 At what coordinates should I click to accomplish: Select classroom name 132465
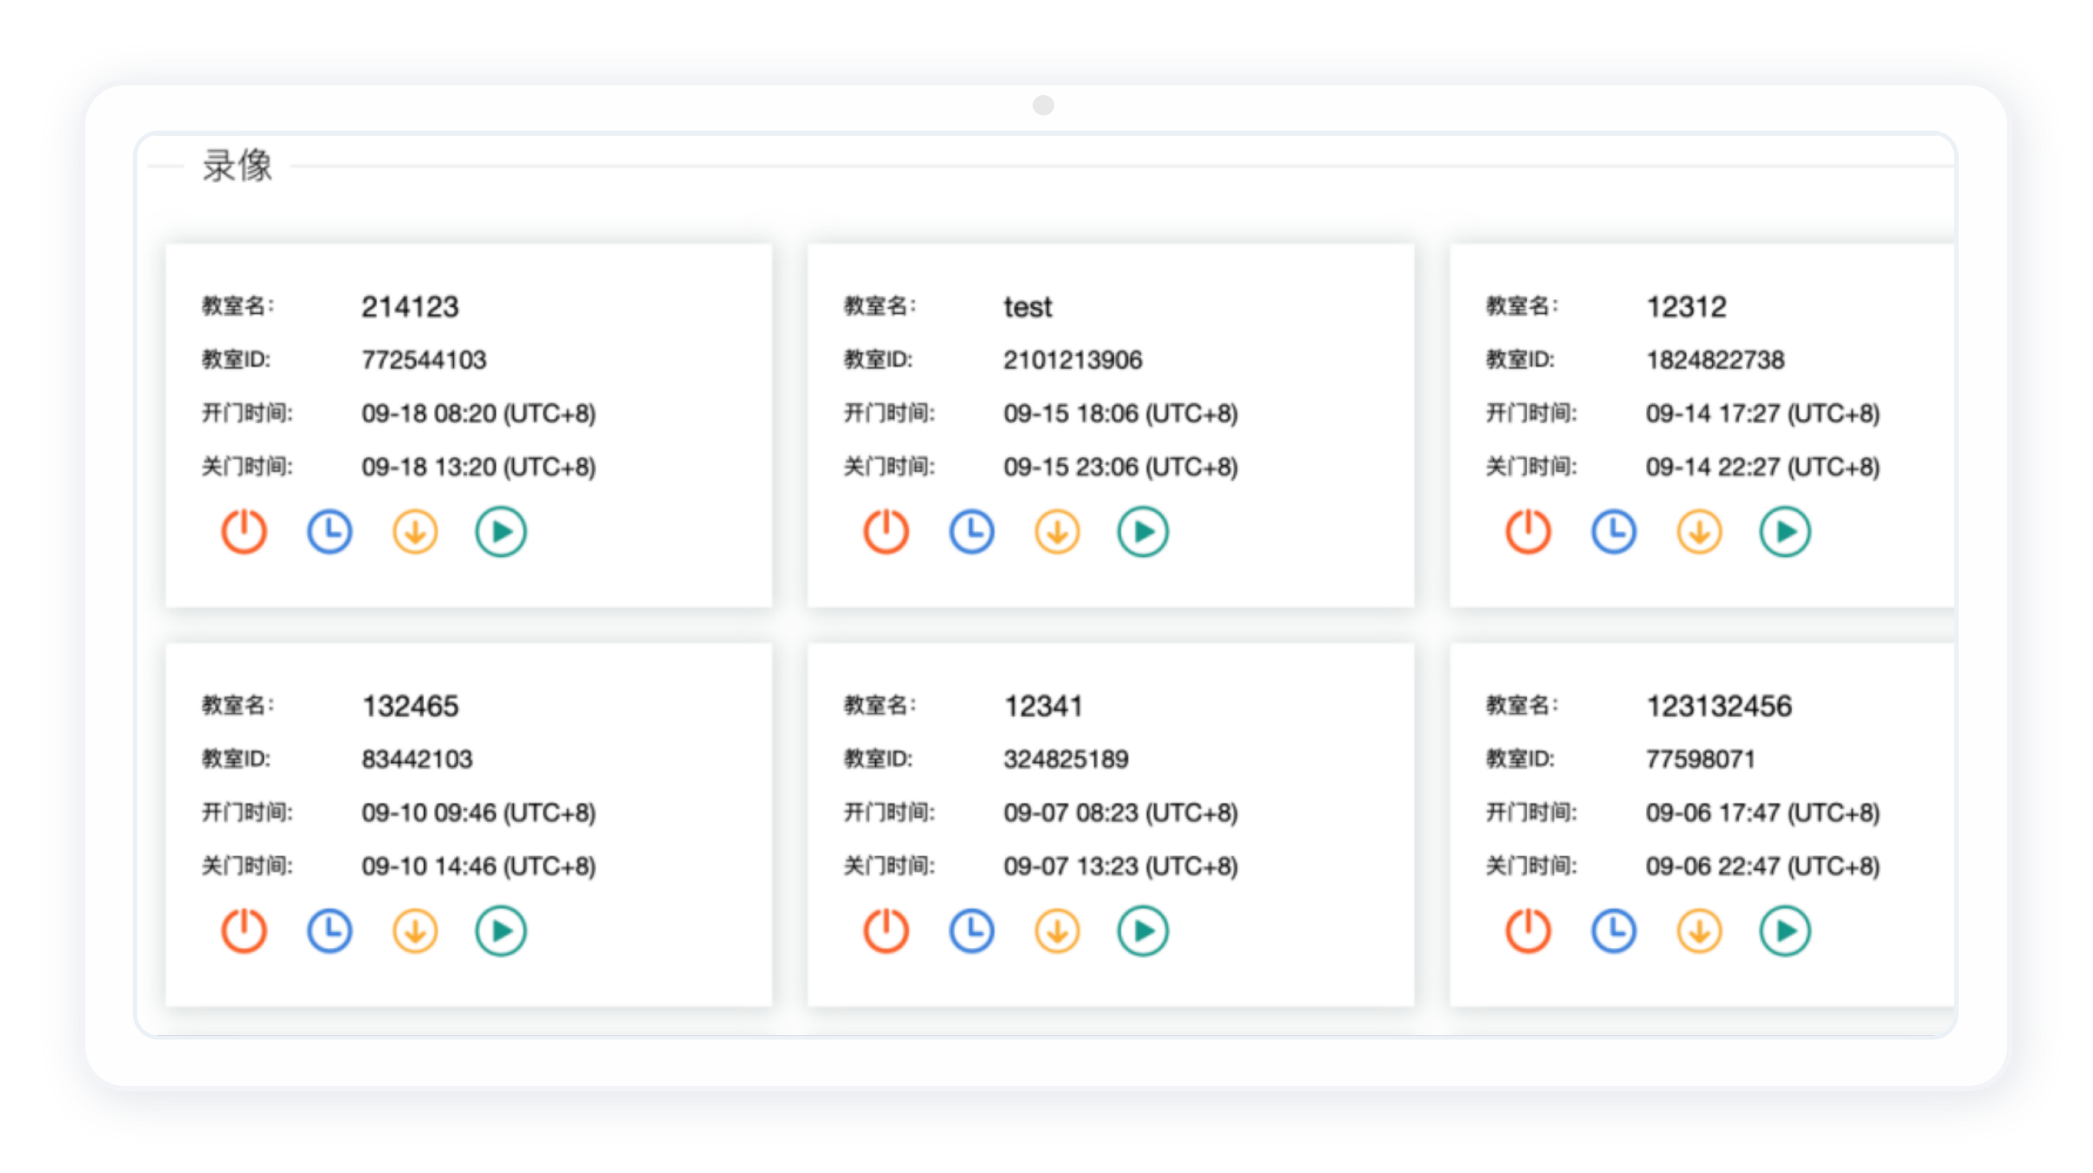pyautogui.click(x=410, y=707)
